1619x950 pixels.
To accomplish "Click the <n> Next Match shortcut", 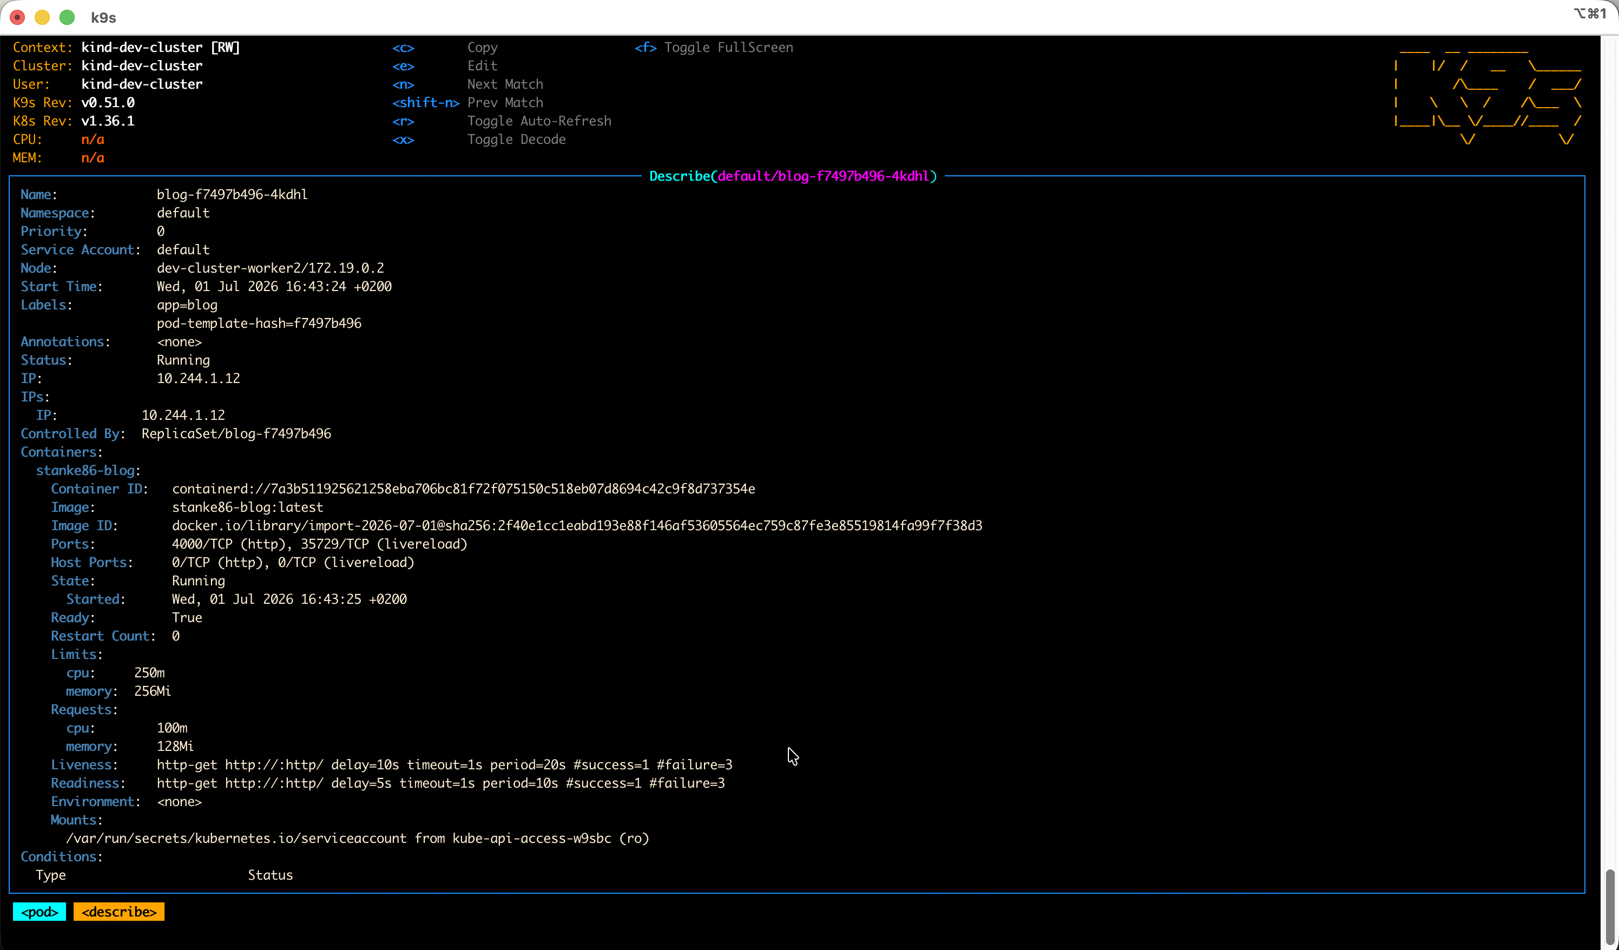I will coord(468,84).
